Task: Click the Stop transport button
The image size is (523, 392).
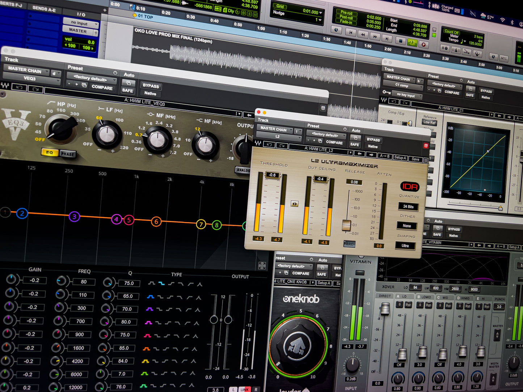Action: coord(400,41)
